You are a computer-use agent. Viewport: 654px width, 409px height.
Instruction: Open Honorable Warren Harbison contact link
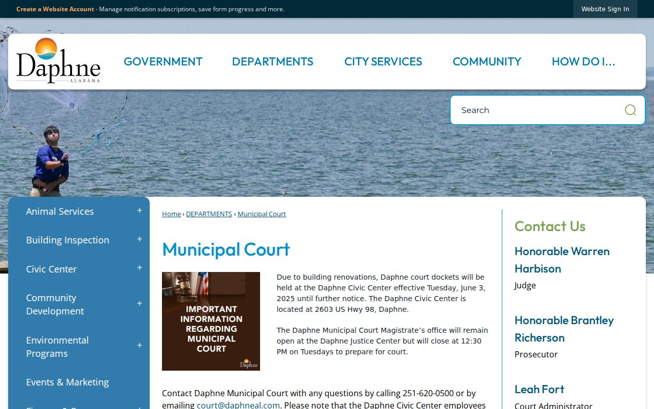(x=562, y=260)
